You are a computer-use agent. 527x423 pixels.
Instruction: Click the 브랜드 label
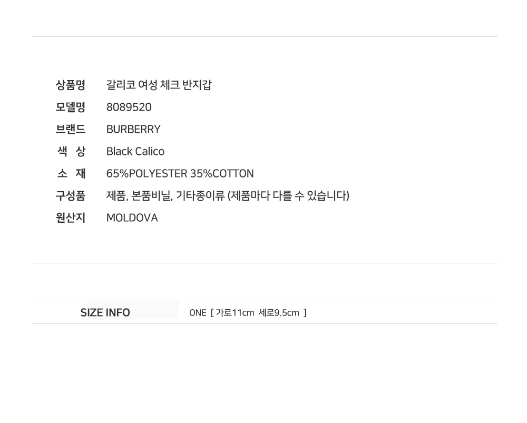(x=70, y=129)
